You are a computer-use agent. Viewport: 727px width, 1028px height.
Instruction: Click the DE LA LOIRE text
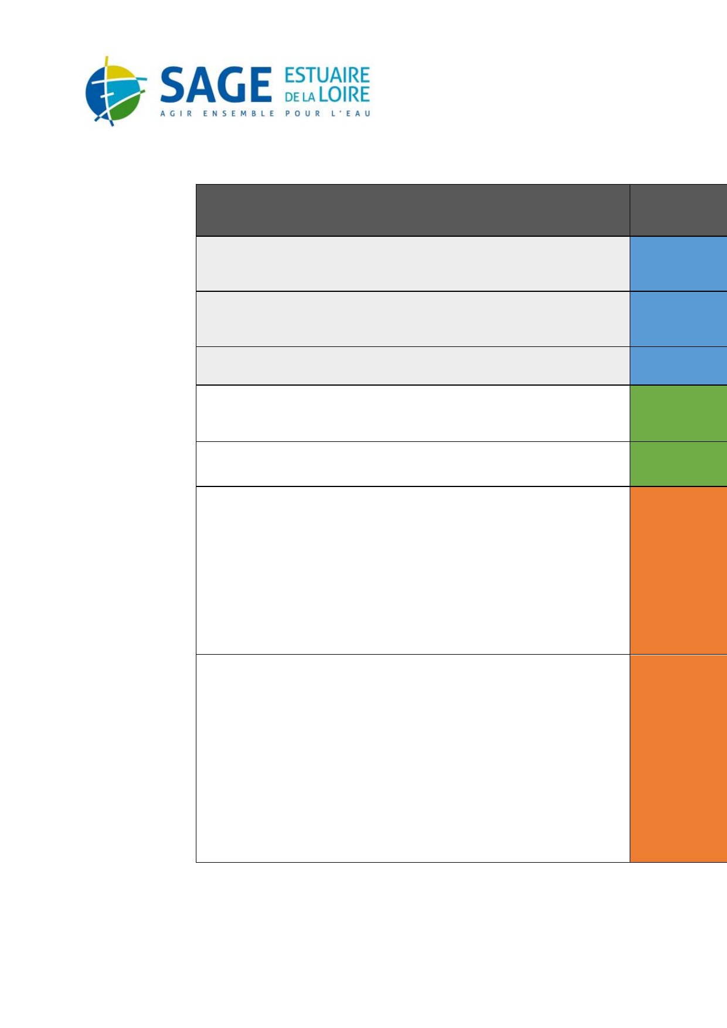pyautogui.click(x=327, y=95)
